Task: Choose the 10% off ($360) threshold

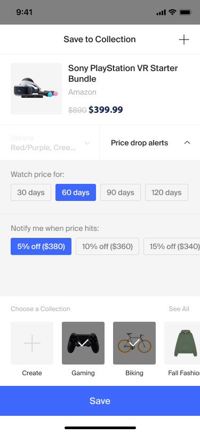Action: 107,246
